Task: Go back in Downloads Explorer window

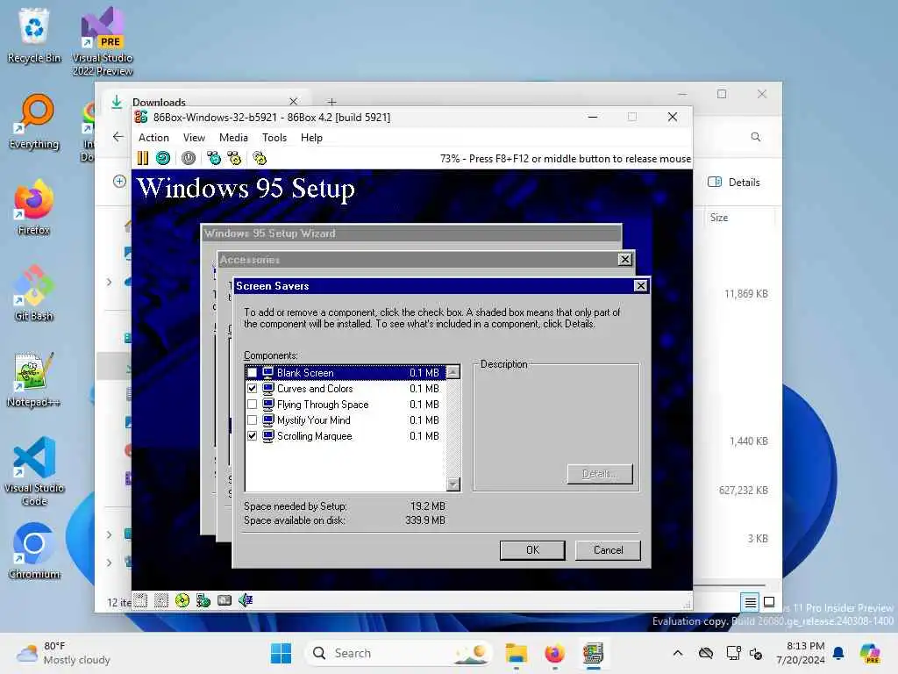Action: (x=118, y=137)
